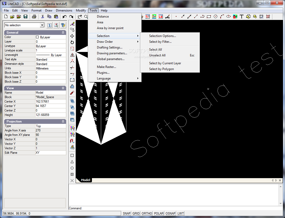Image resolution: width=285 pixels, height=218 pixels.
Task: Collapse the View properties section
Action: (x=63, y=88)
